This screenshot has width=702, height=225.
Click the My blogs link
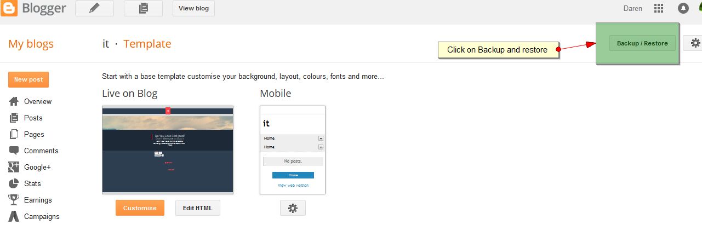[x=31, y=44]
